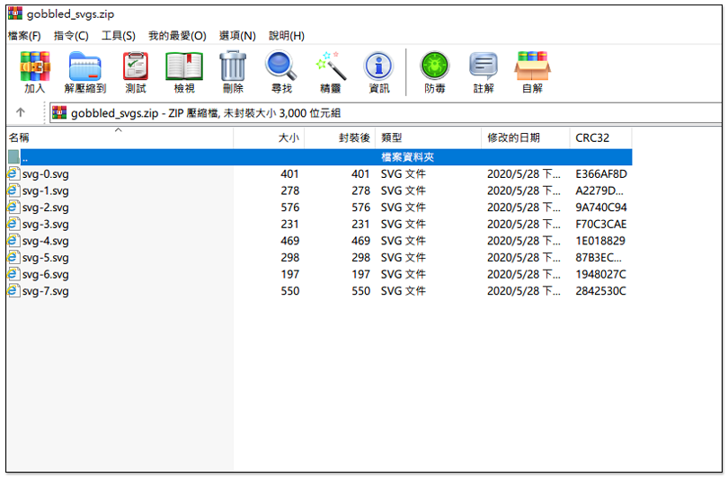Open the 選項(N) menu
The height and width of the screenshot is (478, 728).
(237, 36)
